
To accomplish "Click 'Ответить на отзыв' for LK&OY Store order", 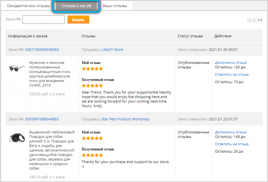I will (232, 74).
